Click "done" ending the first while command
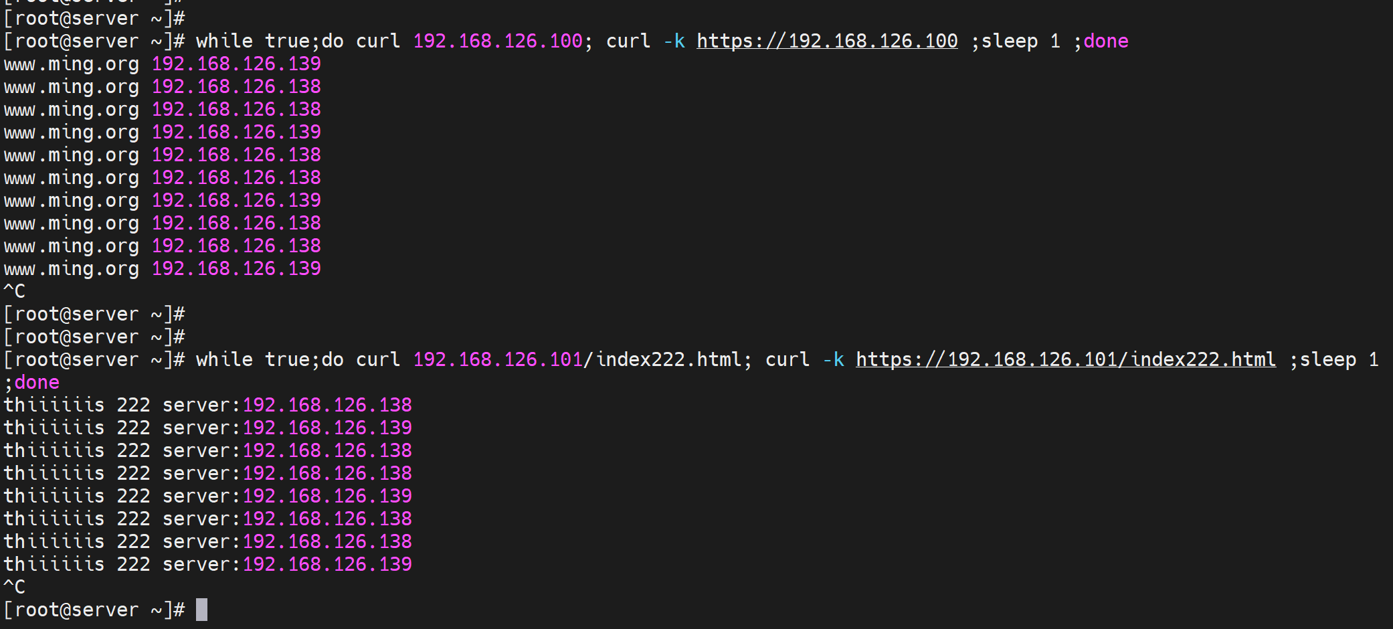This screenshot has width=1393, height=629. point(1105,41)
